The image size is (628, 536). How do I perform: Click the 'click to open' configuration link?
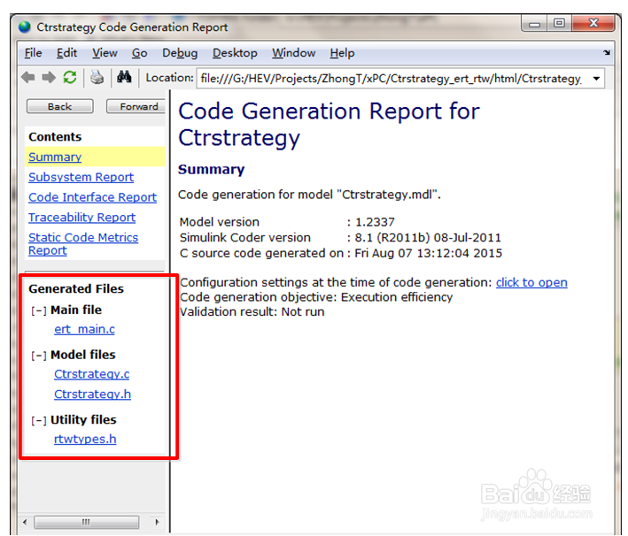click(531, 282)
